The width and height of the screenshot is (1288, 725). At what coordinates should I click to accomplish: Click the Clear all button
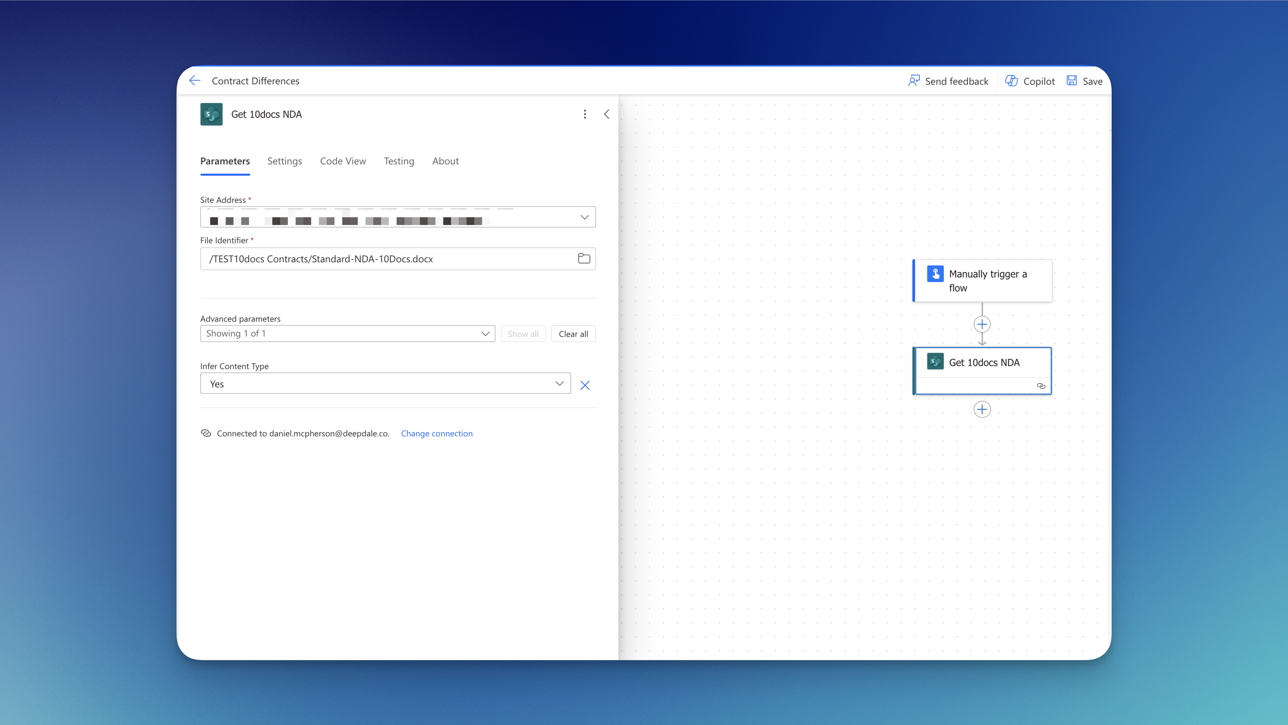pyautogui.click(x=573, y=334)
